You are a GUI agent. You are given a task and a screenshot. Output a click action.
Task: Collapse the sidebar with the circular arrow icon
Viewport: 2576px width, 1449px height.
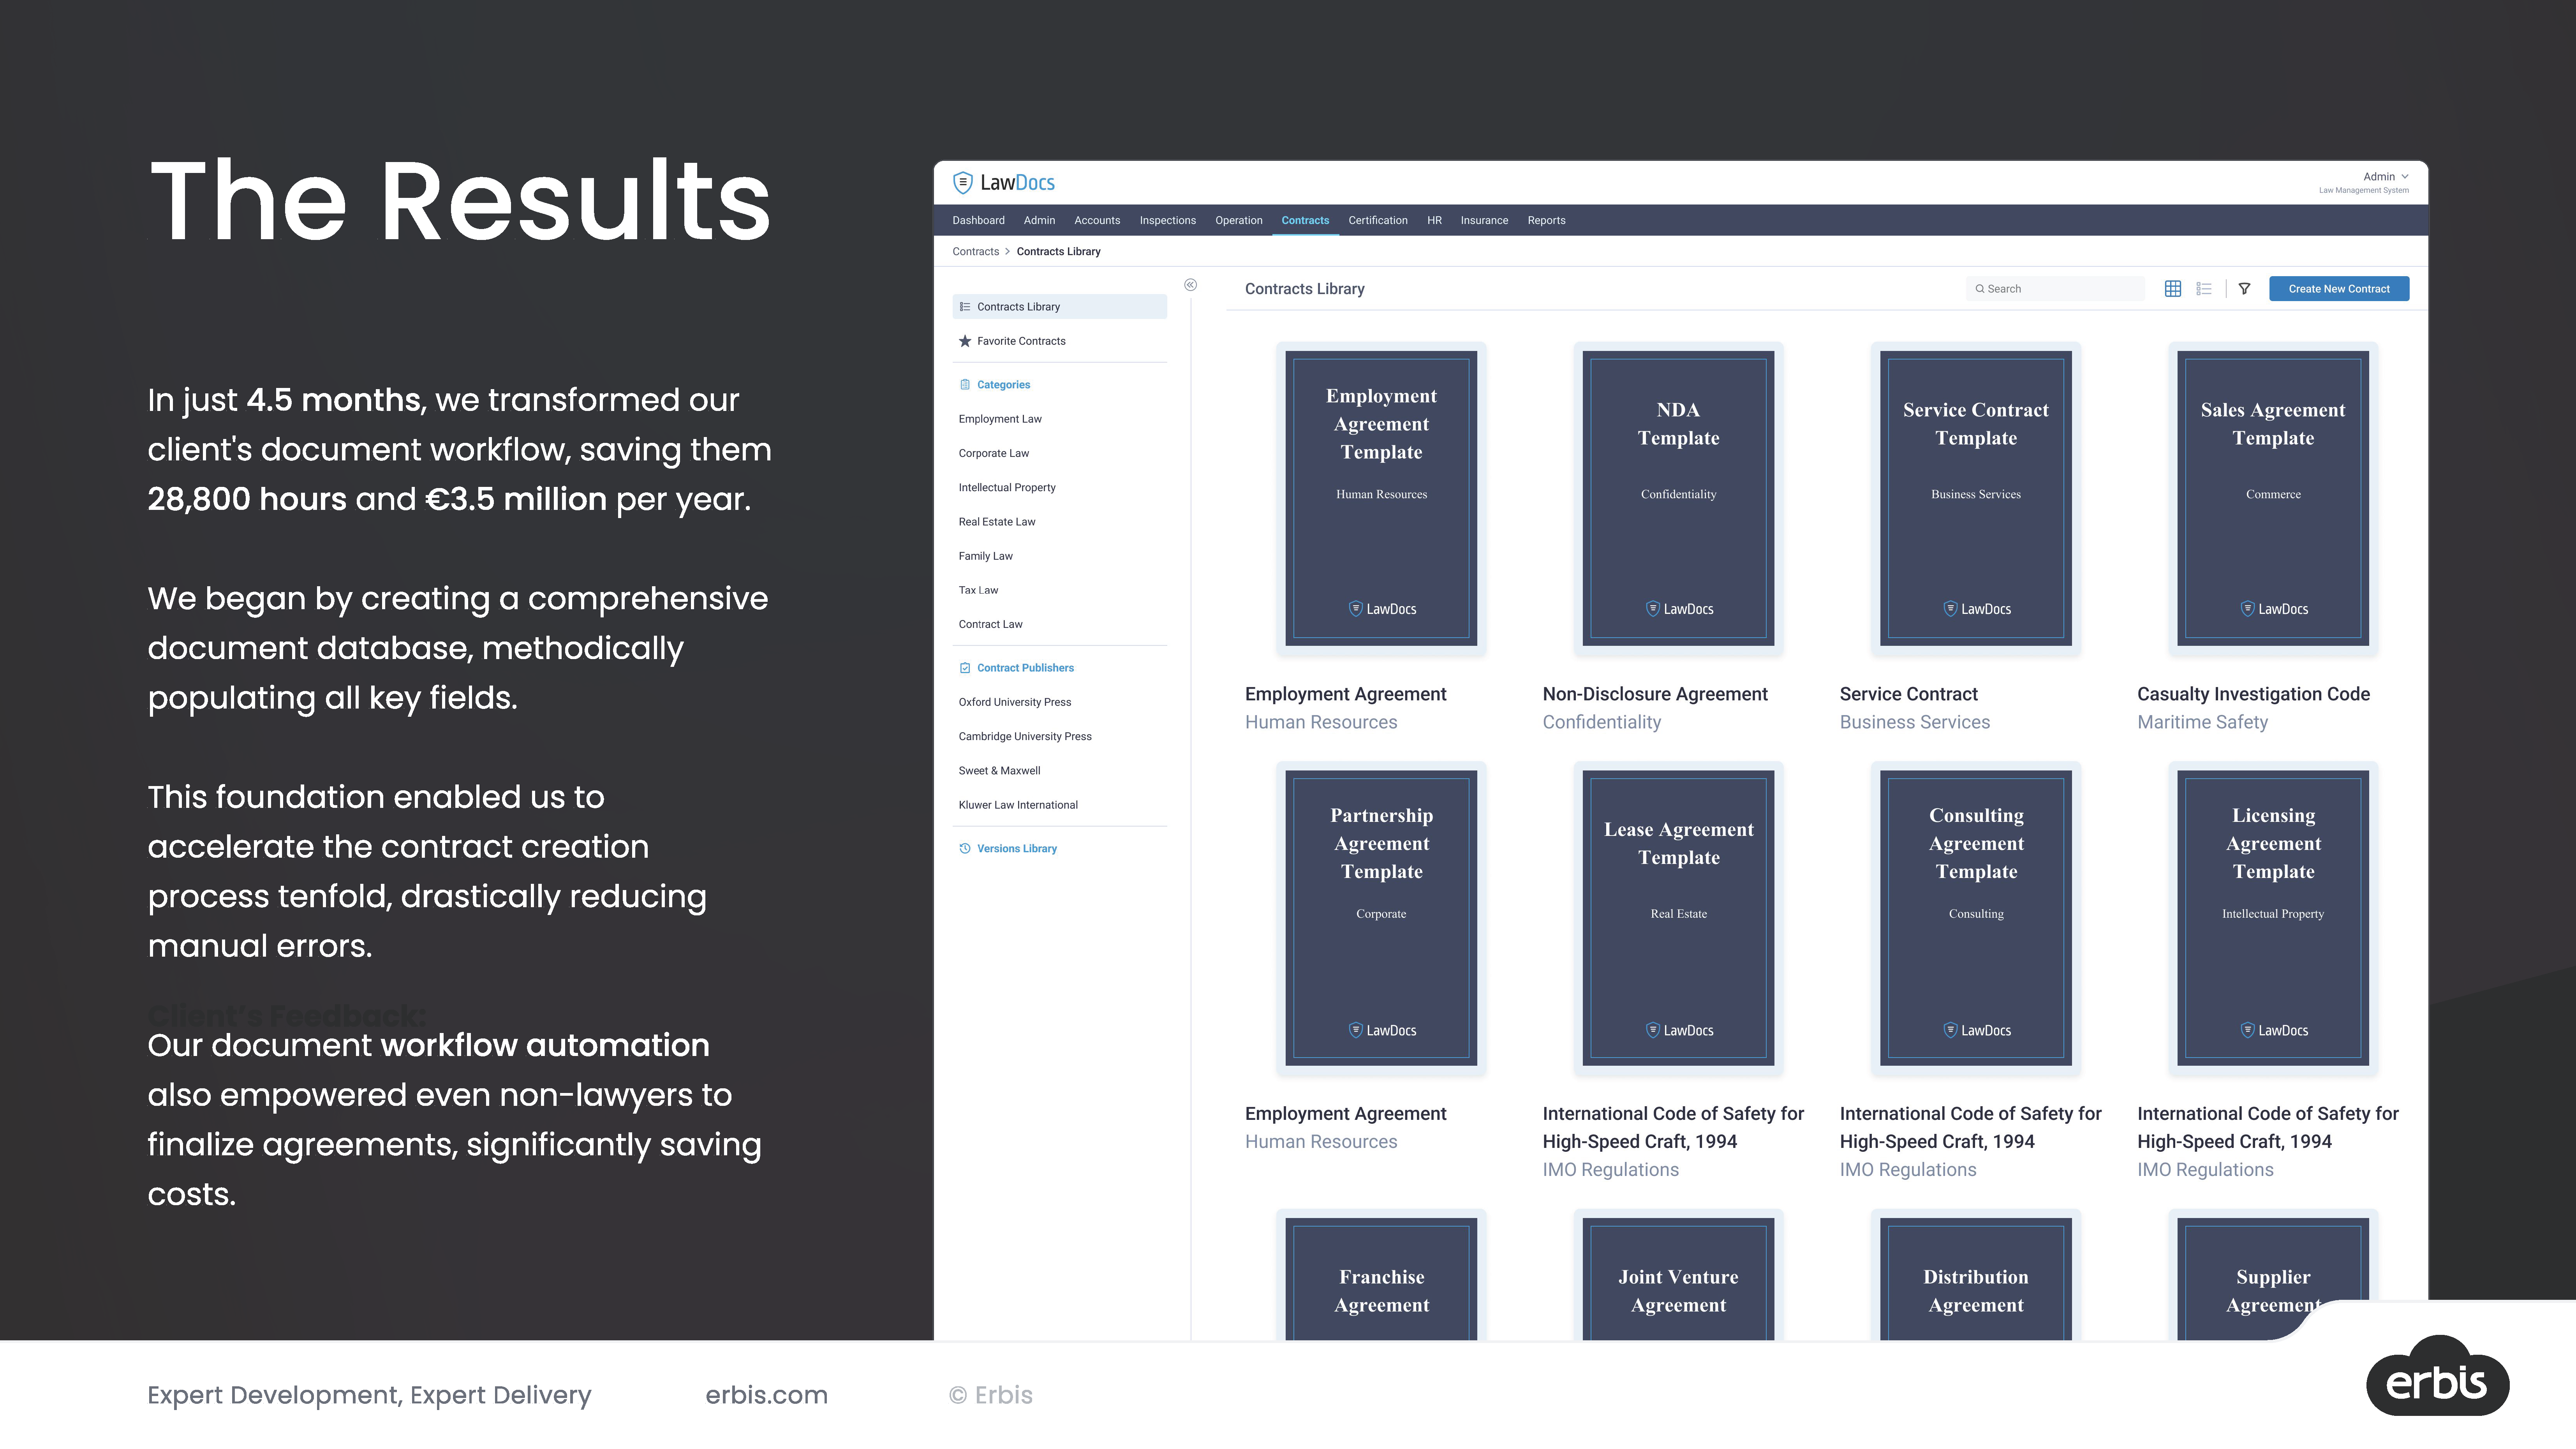[1190, 285]
